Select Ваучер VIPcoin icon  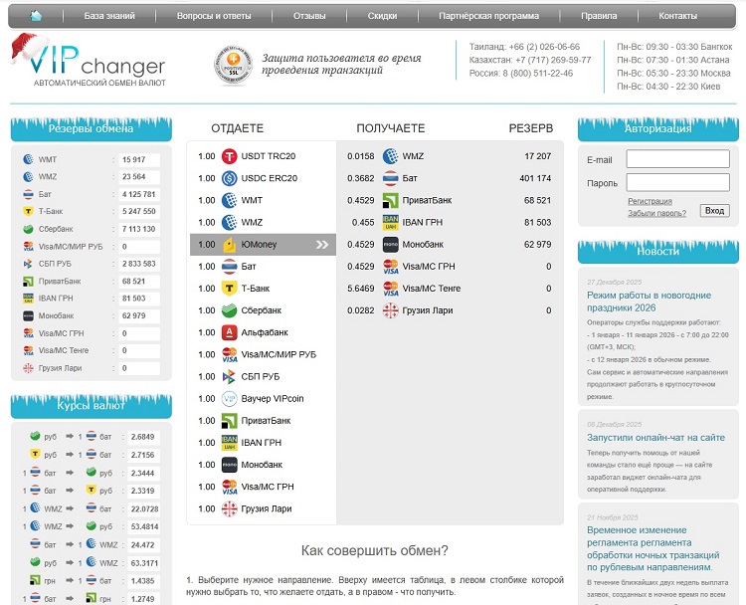(x=230, y=398)
